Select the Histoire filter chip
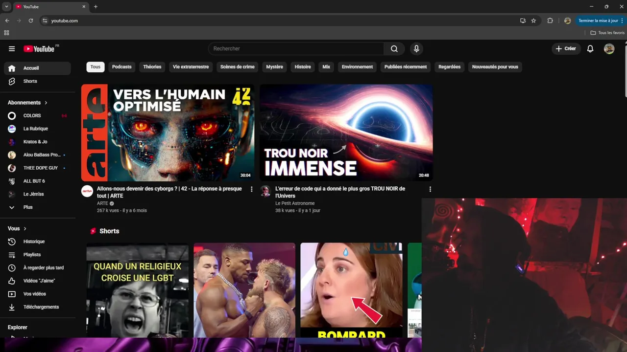Image resolution: width=627 pixels, height=352 pixels. pyautogui.click(x=303, y=67)
